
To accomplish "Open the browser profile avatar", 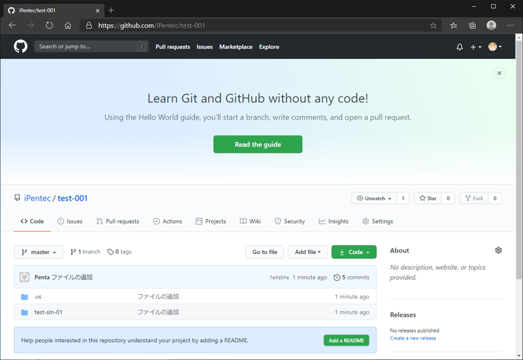I will point(491,25).
